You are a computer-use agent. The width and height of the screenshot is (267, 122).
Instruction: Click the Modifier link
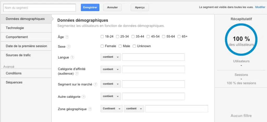click(260, 7)
